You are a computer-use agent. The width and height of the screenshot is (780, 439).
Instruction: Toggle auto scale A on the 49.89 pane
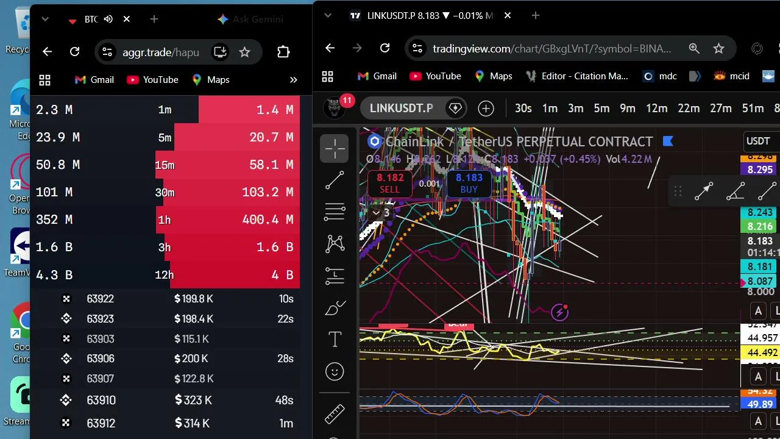(758, 421)
